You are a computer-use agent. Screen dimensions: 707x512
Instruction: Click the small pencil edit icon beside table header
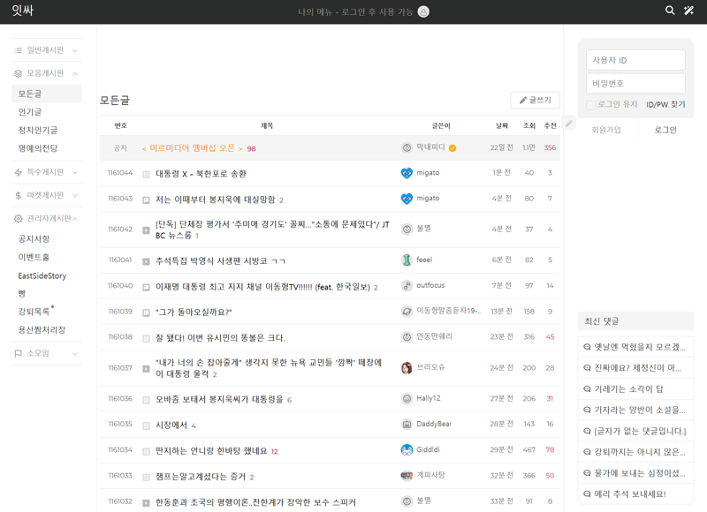pos(569,123)
